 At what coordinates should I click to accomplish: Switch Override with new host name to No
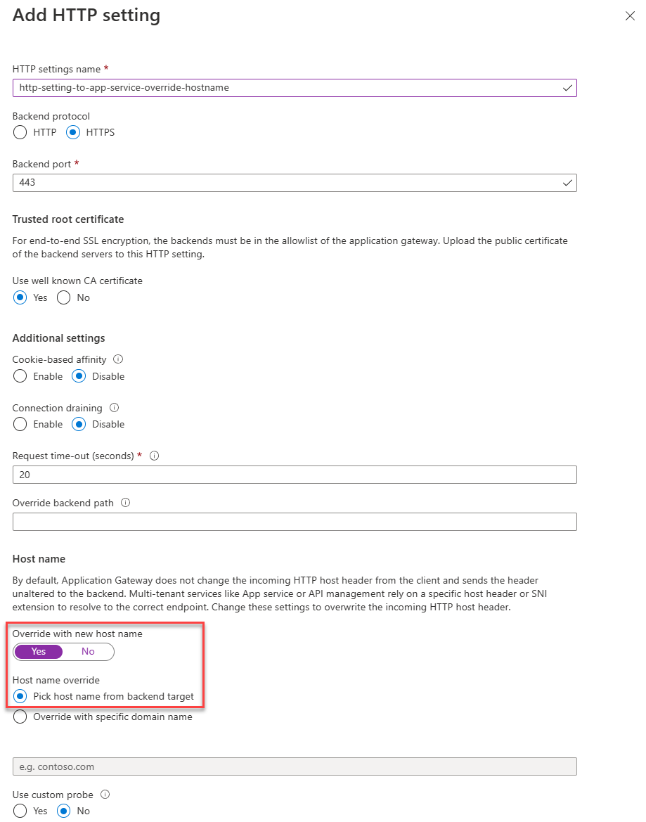(x=88, y=652)
